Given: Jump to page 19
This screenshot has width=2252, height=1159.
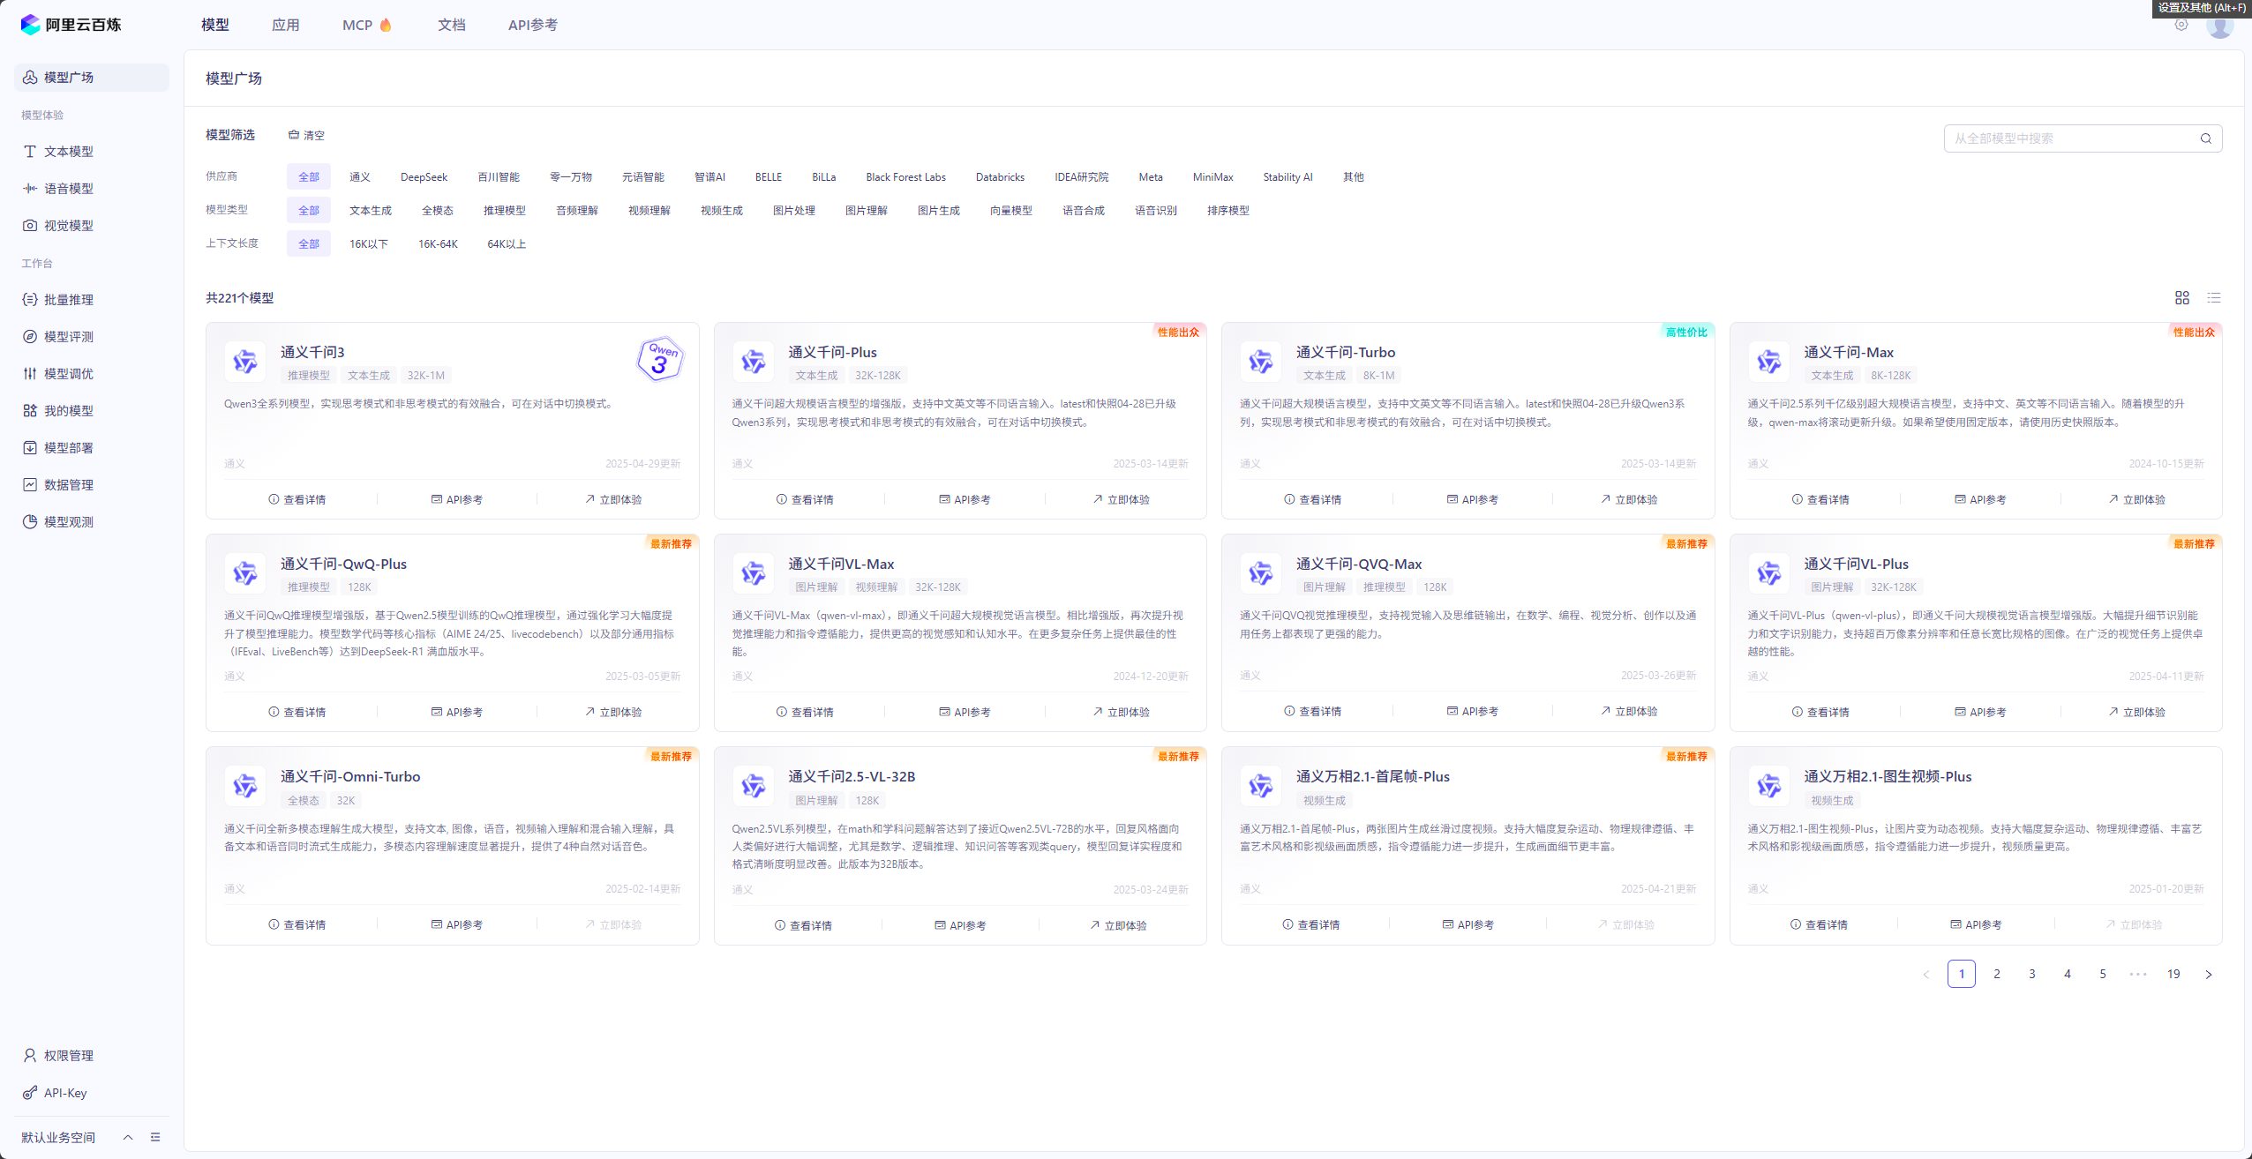Looking at the screenshot, I should [2173, 975].
